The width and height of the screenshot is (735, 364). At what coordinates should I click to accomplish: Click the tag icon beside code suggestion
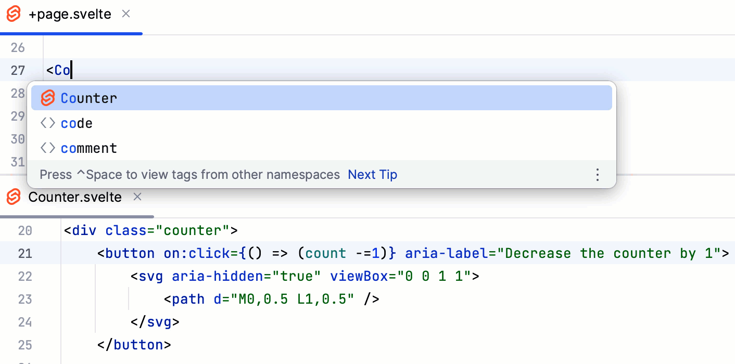pos(48,123)
